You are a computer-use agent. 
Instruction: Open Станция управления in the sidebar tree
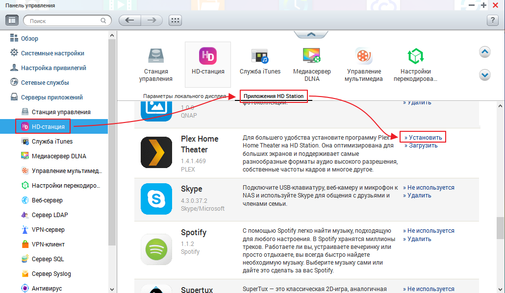pos(61,112)
